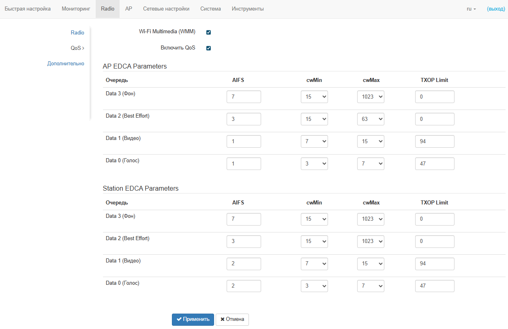Go to the Инструменты tab
The image size is (508, 329).
click(x=248, y=9)
